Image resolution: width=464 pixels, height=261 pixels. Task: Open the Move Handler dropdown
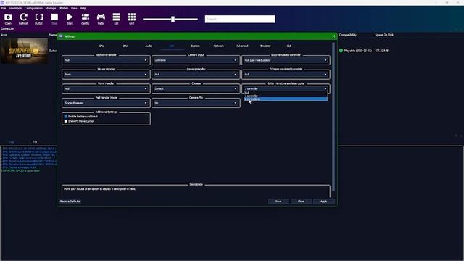coord(106,88)
